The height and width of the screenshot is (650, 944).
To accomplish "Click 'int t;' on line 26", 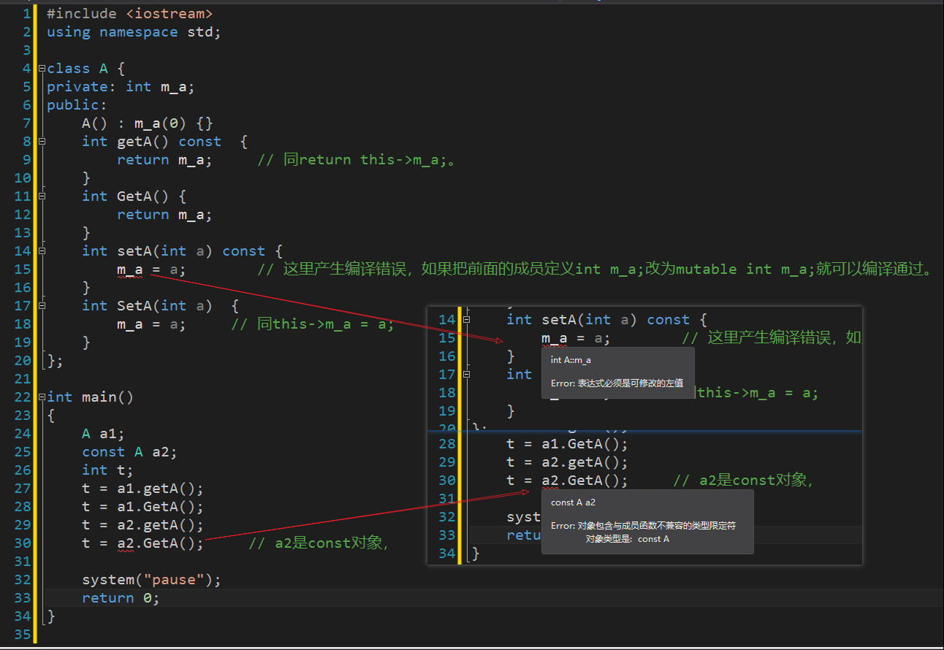I will click(x=107, y=470).
